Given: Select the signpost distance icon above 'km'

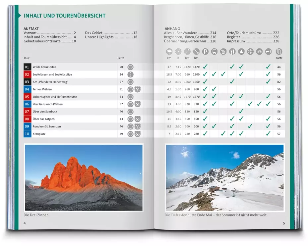Looking at the screenshot, I should (x=169, y=52).
